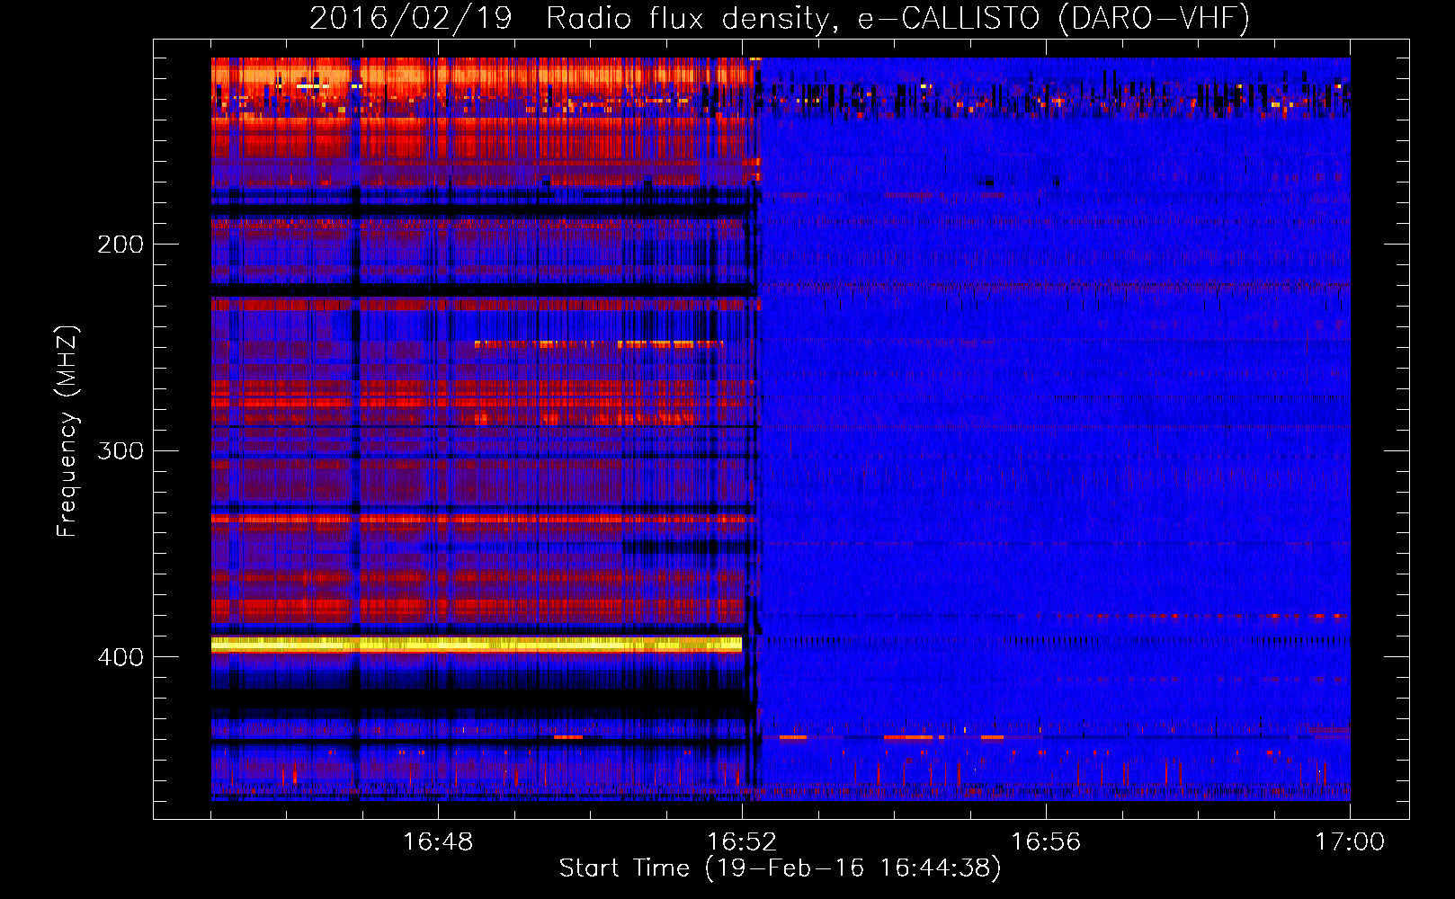Click the '400' frequency axis label

(121, 657)
